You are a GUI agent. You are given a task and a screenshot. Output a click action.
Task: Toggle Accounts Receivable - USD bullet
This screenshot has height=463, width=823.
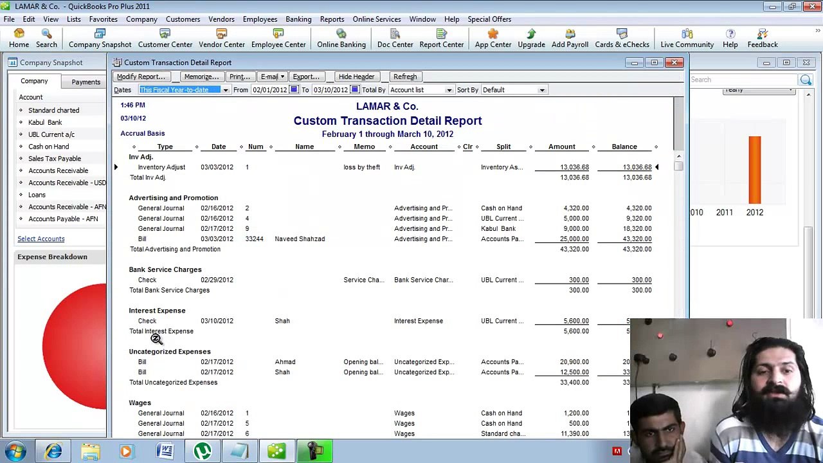pyautogui.click(x=21, y=183)
